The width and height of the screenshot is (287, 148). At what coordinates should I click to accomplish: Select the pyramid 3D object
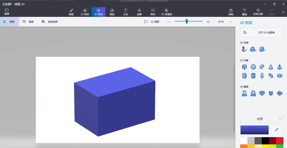(x=279, y=67)
